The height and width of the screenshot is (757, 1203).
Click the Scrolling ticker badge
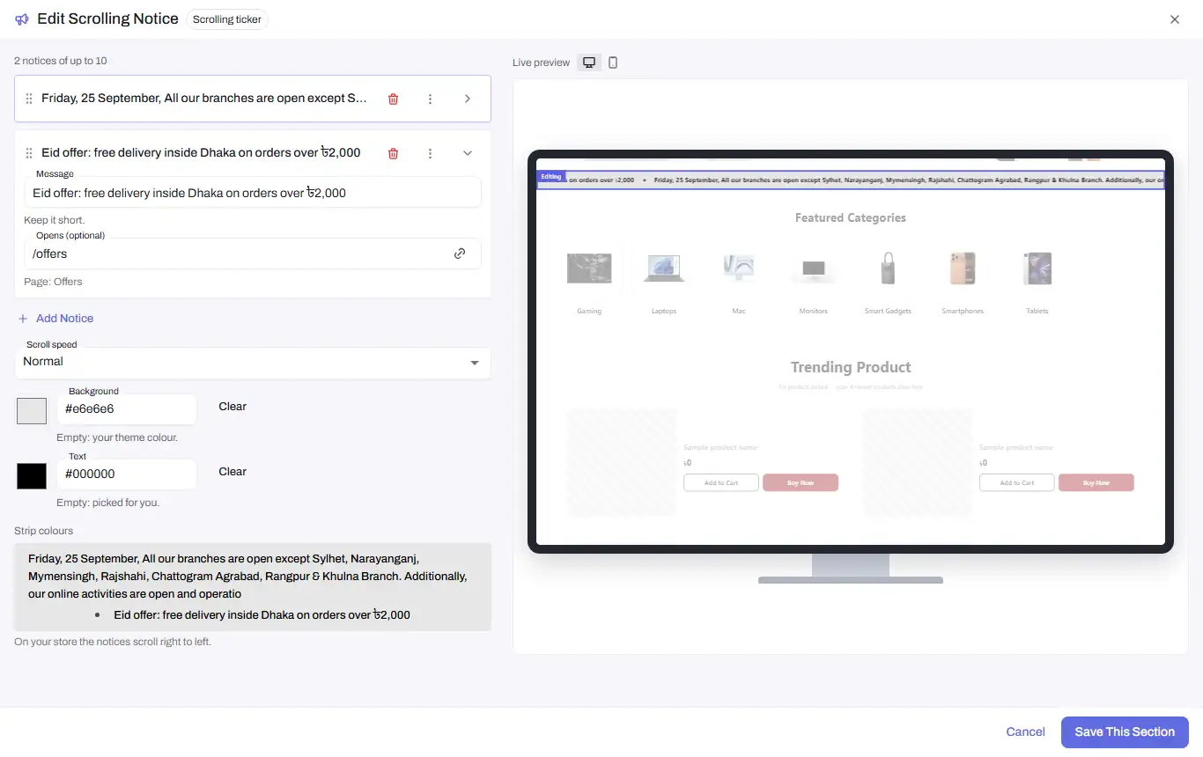click(x=227, y=19)
